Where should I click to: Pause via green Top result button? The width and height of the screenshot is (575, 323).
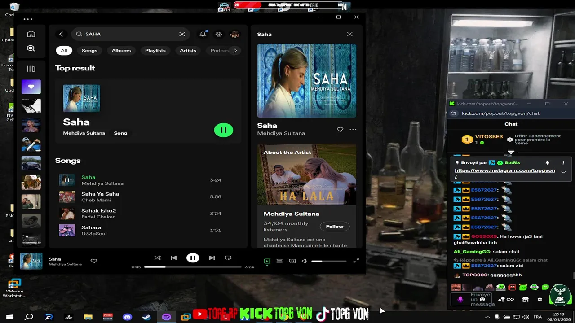point(224,130)
